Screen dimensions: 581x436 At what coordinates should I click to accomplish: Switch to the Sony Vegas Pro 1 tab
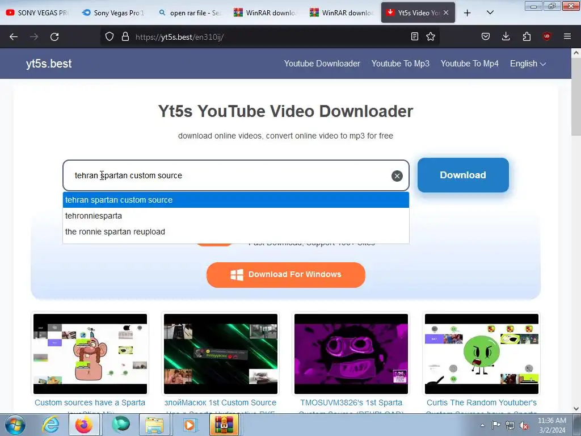pos(113,12)
